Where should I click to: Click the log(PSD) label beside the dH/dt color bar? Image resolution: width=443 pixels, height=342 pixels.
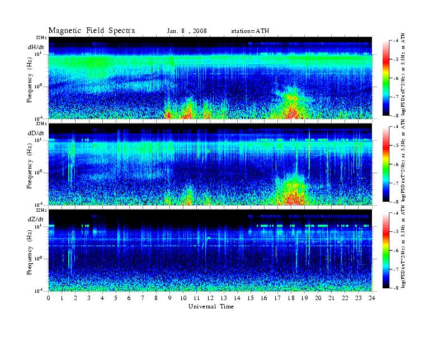[x=403, y=74]
